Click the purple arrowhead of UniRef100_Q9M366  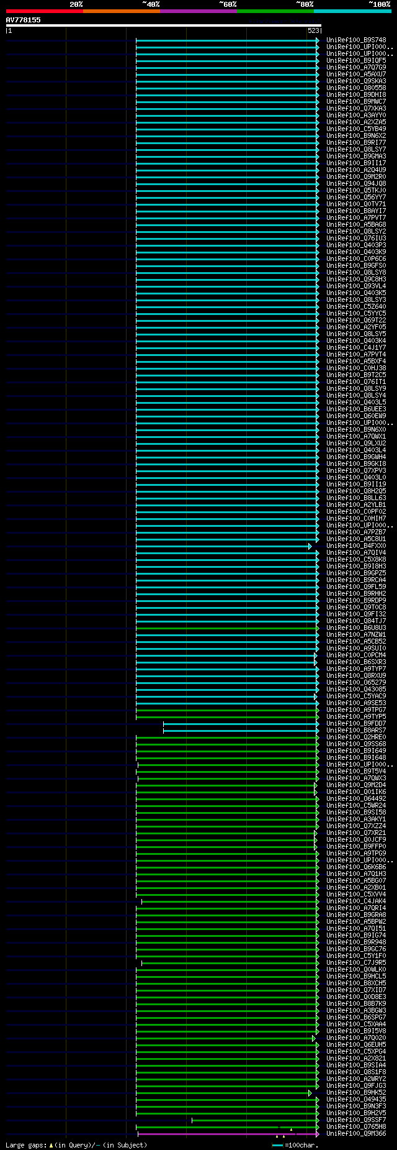(318, 1134)
